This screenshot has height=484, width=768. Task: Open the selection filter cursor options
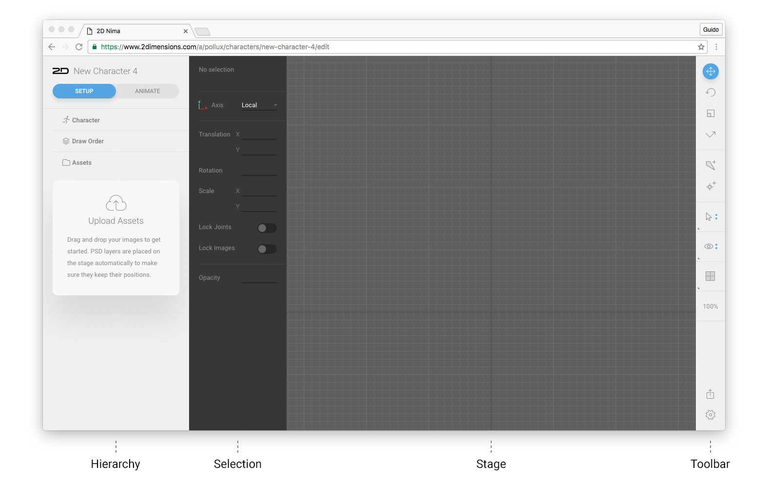pos(711,217)
